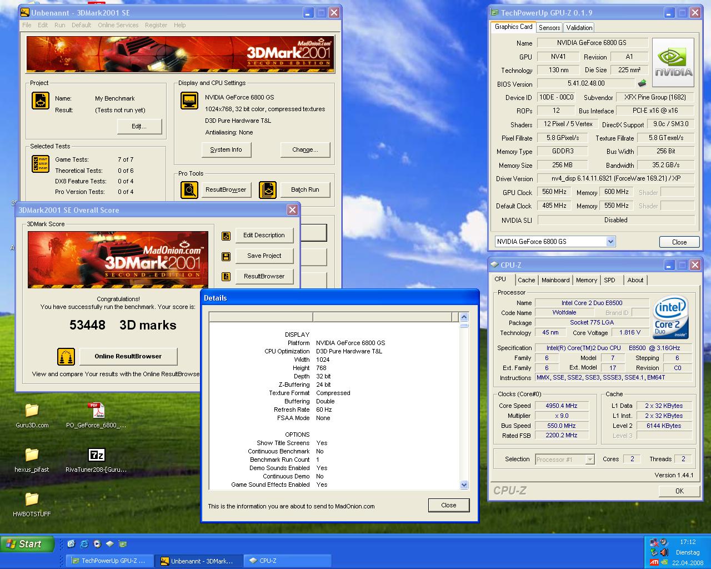Image resolution: width=711 pixels, height=569 pixels.
Task: Click the ResultBrowser magnifier icon in Pro Tools
Action: [x=189, y=190]
